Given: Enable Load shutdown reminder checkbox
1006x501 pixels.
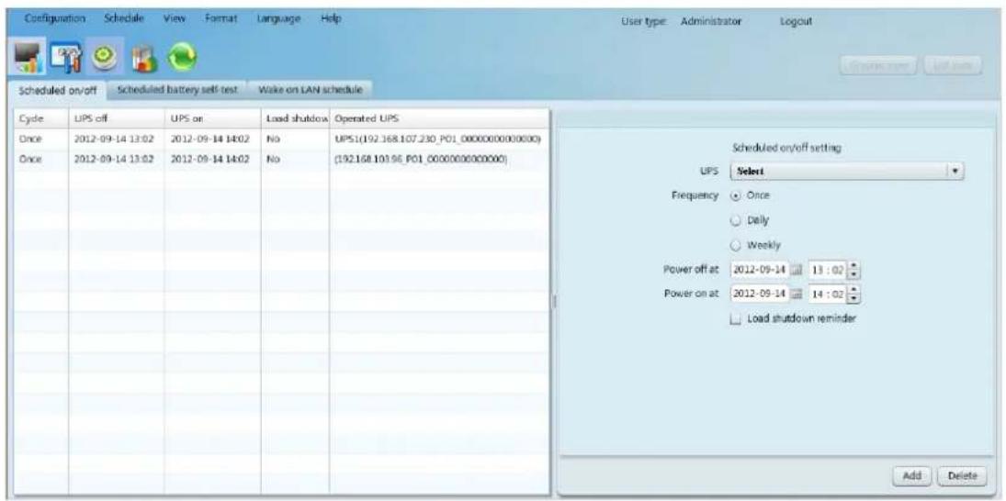Looking at the screenshot, I should [x=737, y=318].
